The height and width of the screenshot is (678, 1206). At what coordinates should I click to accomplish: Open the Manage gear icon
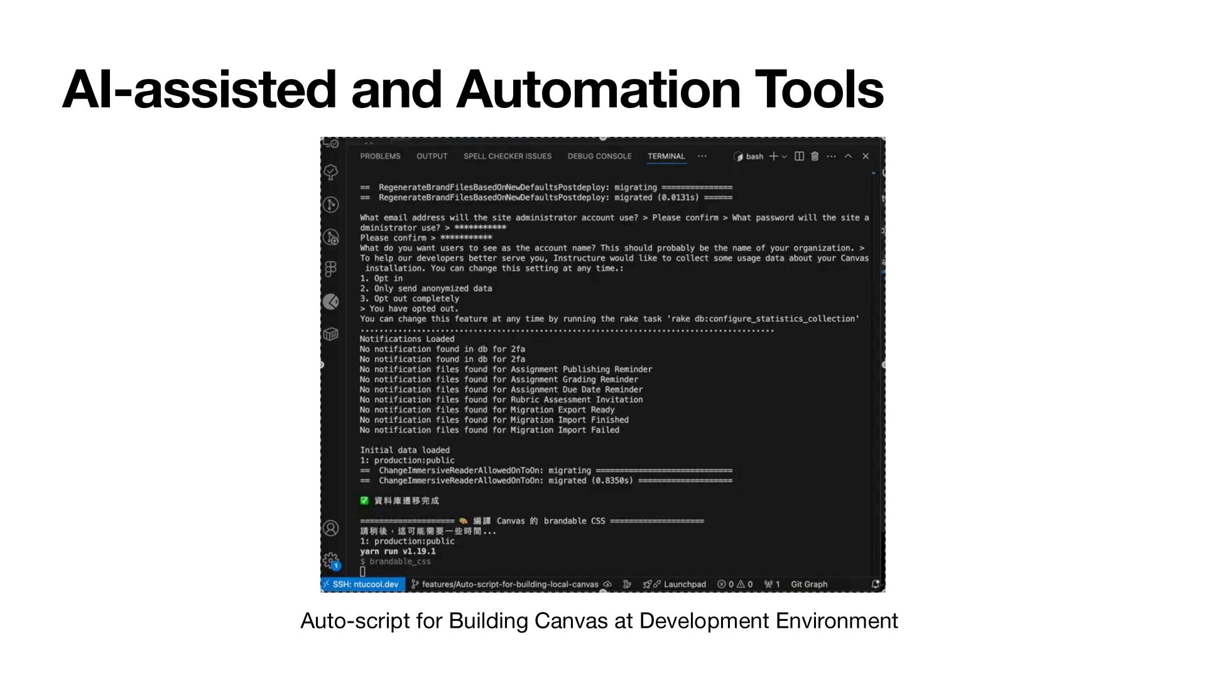(x=330, y=559)
